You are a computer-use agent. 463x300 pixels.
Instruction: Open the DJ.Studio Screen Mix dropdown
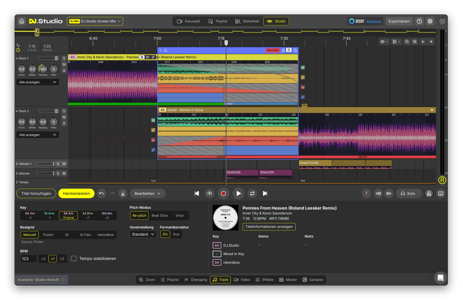click(95, 21)
